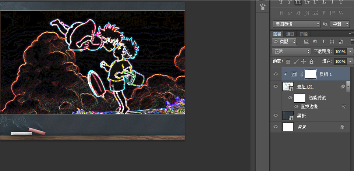Open blending options for 查找边缘 filter

tap(344, 107)
